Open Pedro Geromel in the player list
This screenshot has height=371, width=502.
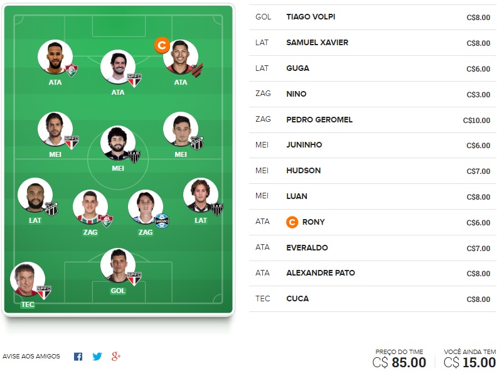[x=319, y=119]
